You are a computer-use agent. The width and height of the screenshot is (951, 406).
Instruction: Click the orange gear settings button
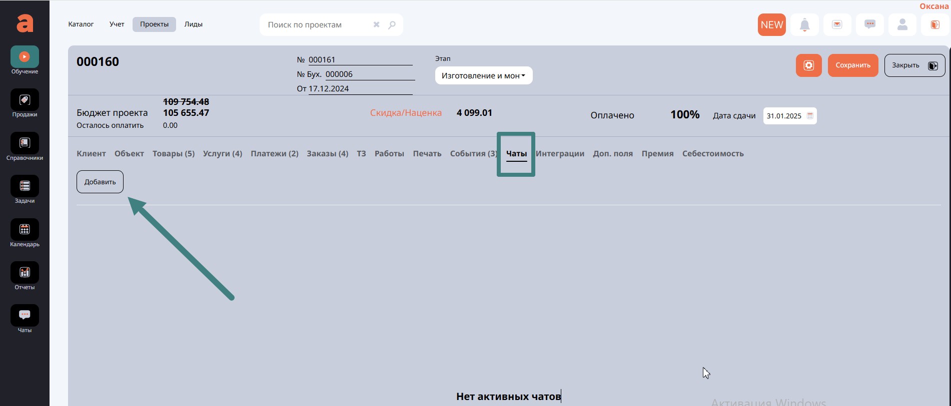pyautogui.click(x=808, y=65)
